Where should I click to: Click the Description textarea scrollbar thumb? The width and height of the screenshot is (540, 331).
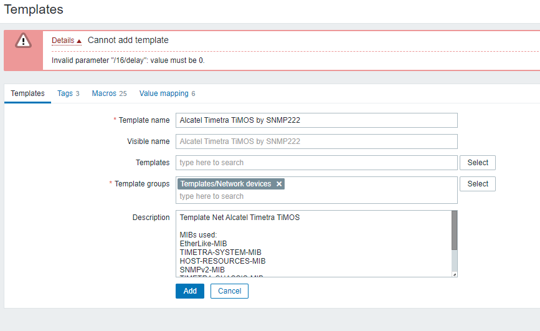tap(454, 230)
